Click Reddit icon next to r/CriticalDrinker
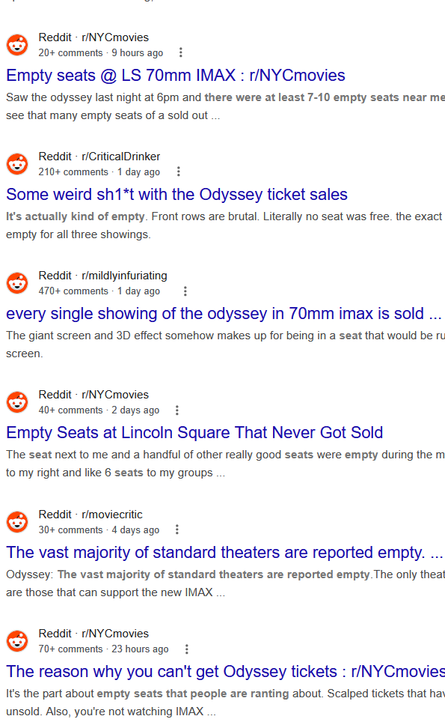This screenshot has width=445, height=725. click(x=17, y=164)
